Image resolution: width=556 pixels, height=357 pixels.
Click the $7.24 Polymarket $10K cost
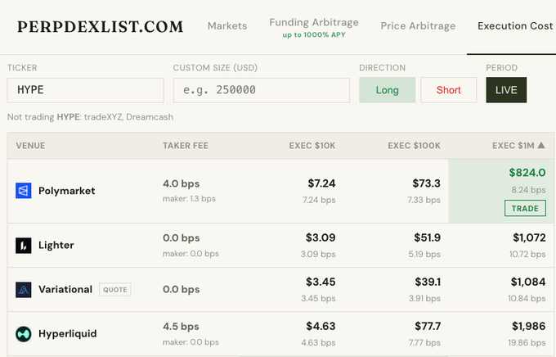tap(321, 183)
